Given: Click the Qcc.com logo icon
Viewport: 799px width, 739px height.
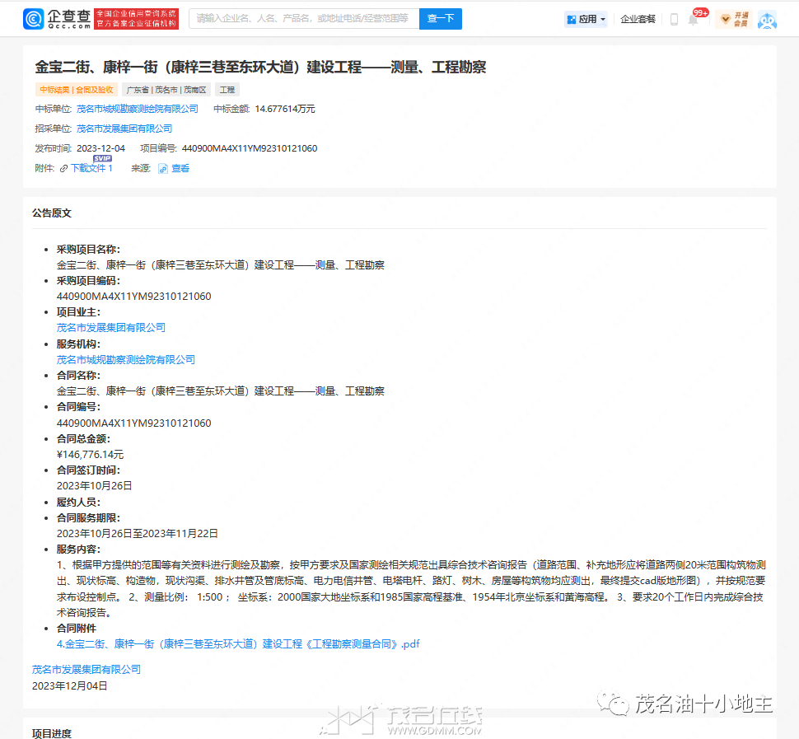Looking at the screenshot, I should coord(34,19).
